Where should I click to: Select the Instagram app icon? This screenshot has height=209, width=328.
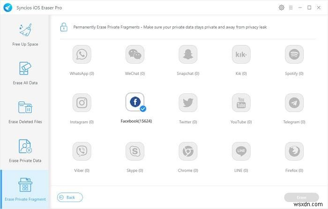click(x=82, y=103)
